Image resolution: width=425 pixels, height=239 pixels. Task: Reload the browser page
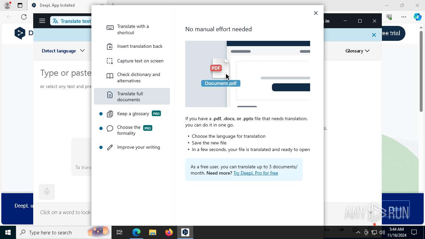[24, 17]
